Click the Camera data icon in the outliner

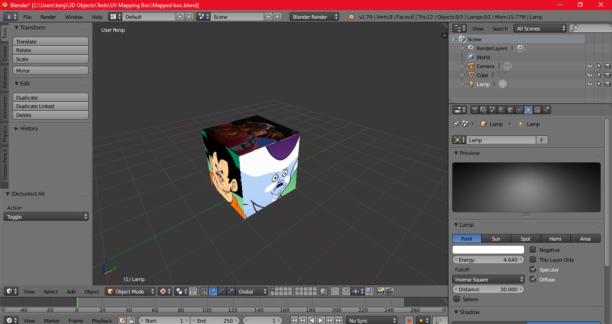click(508, 66)
